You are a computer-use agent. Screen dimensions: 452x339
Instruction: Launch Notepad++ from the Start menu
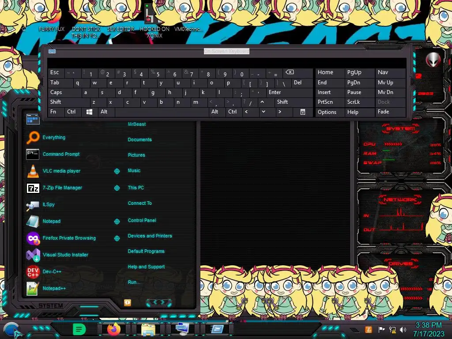click(x=54, y=288)
